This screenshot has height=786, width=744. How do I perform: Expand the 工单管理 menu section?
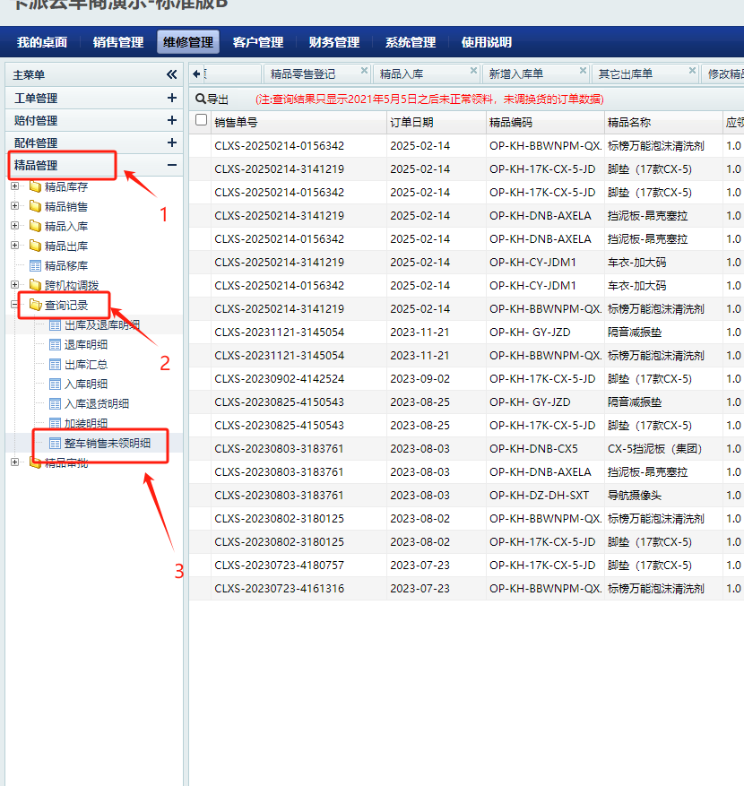pyautogui.click(x=171, y=99)
